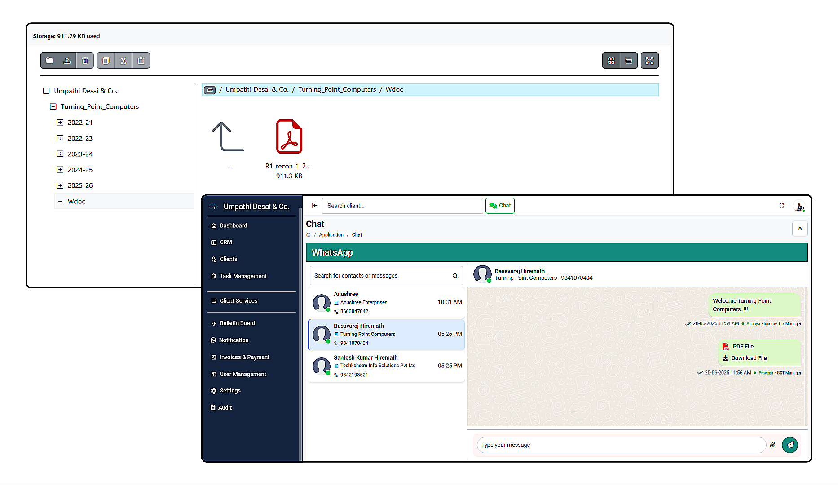Switch file manager to list view

coord(629,61)
